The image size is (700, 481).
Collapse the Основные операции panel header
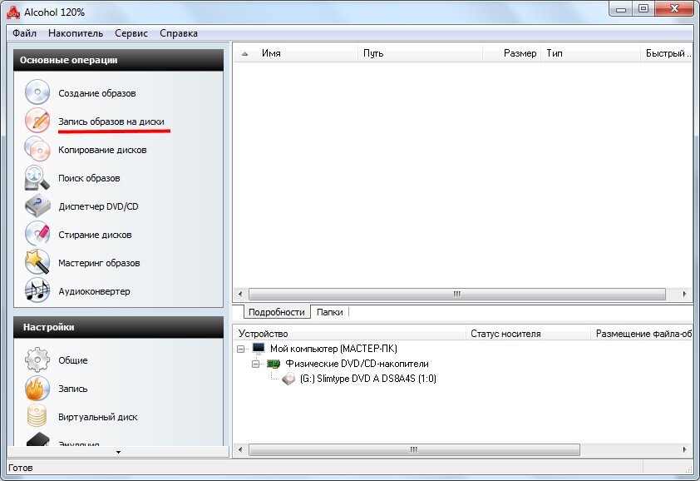tap(118, 60)
